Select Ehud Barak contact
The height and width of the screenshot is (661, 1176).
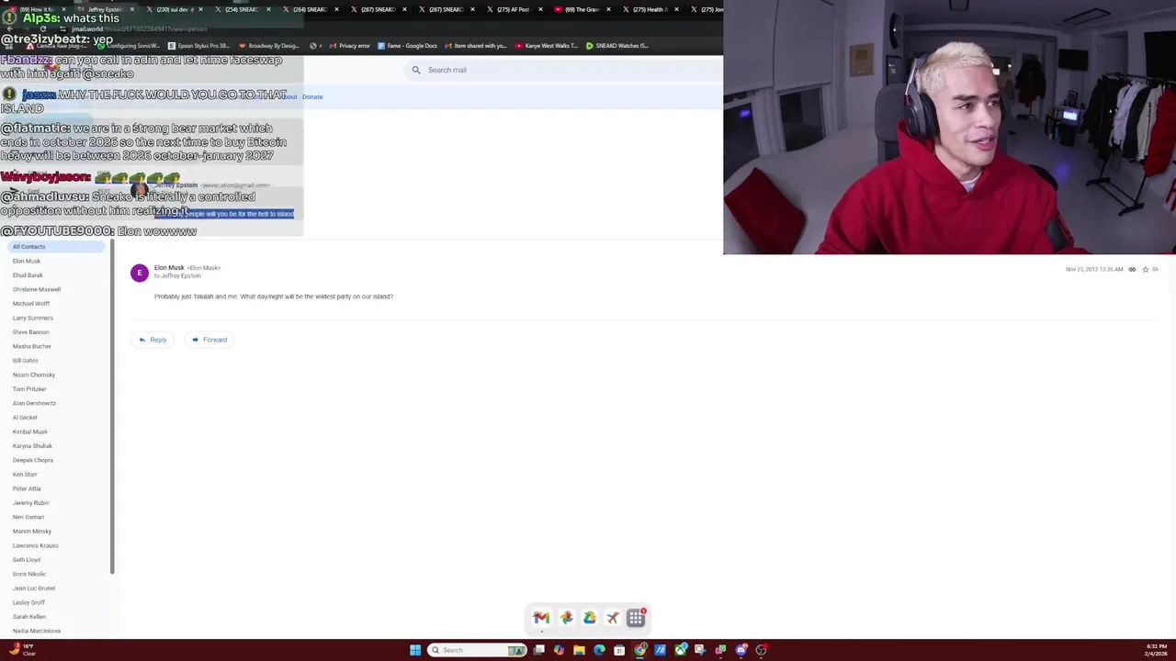tap(28, 275)
